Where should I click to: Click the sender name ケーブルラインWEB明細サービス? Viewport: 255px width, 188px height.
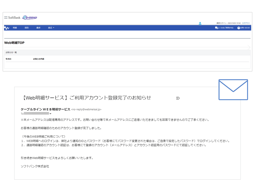pyautogui.click(x=45, y=109)
